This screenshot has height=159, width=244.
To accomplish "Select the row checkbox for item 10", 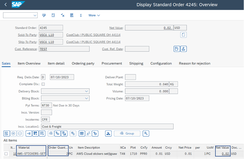I will (6, 154).
